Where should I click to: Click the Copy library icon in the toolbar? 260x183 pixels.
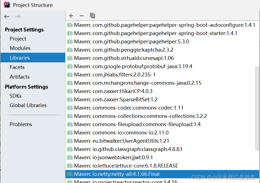[92, 16]
